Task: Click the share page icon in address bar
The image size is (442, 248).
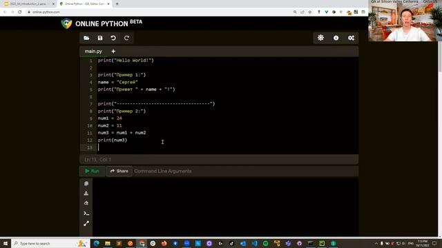Action: click(302, 12)
